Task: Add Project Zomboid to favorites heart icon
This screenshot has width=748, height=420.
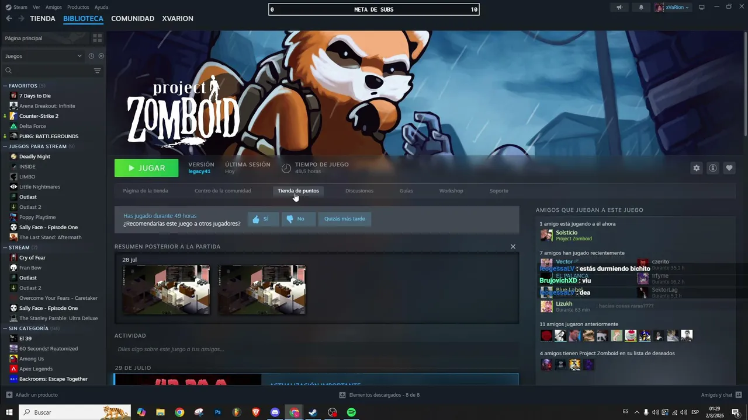Action: [729, 168]
